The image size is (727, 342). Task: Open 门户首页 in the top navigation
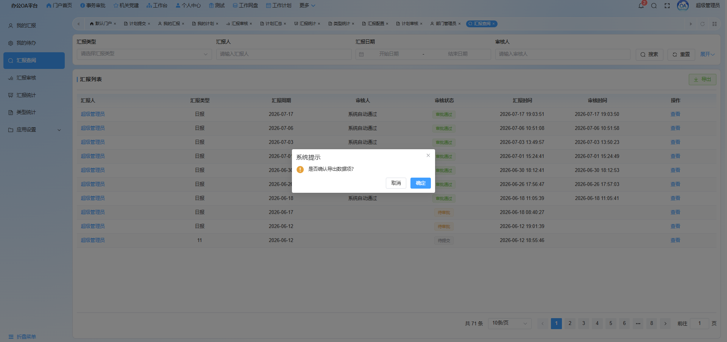tap(59, 5)
